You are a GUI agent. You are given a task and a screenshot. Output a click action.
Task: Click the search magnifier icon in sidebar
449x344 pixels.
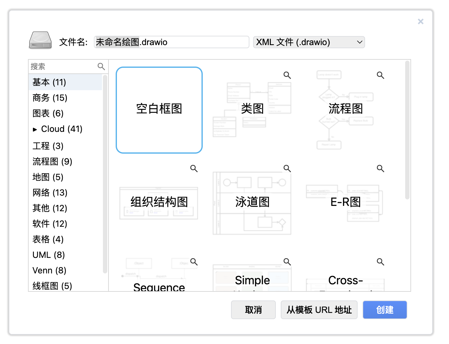pyautogui.click(x=101, y=66)
